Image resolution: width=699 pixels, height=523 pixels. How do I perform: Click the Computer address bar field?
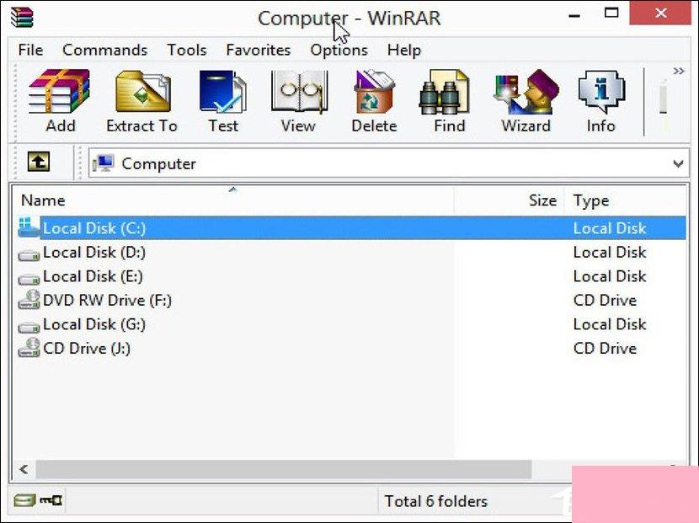coord(388,163)
